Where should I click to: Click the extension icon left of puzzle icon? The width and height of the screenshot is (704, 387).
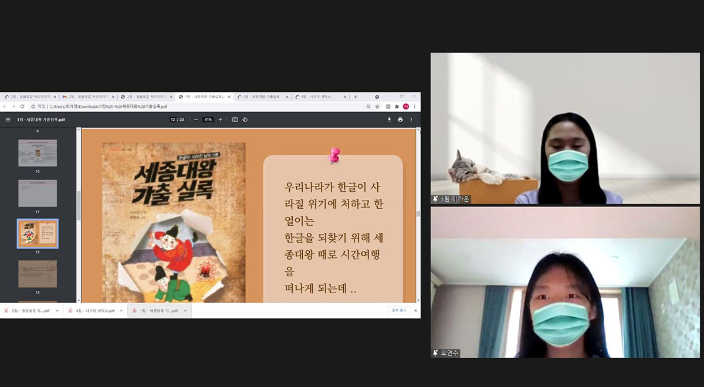(388, 107)
